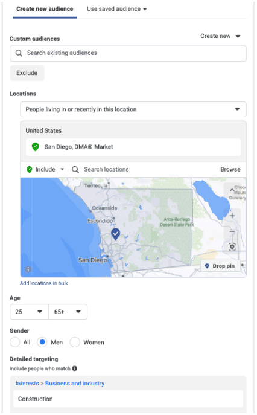Click the Search locations field
This screenshot has width=257, height=415.
(x=106, y=169)
